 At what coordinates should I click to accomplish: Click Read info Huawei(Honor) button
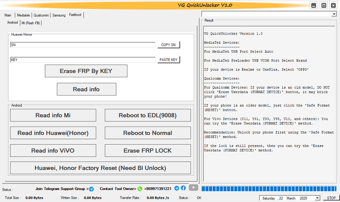[x=53, y=133]
